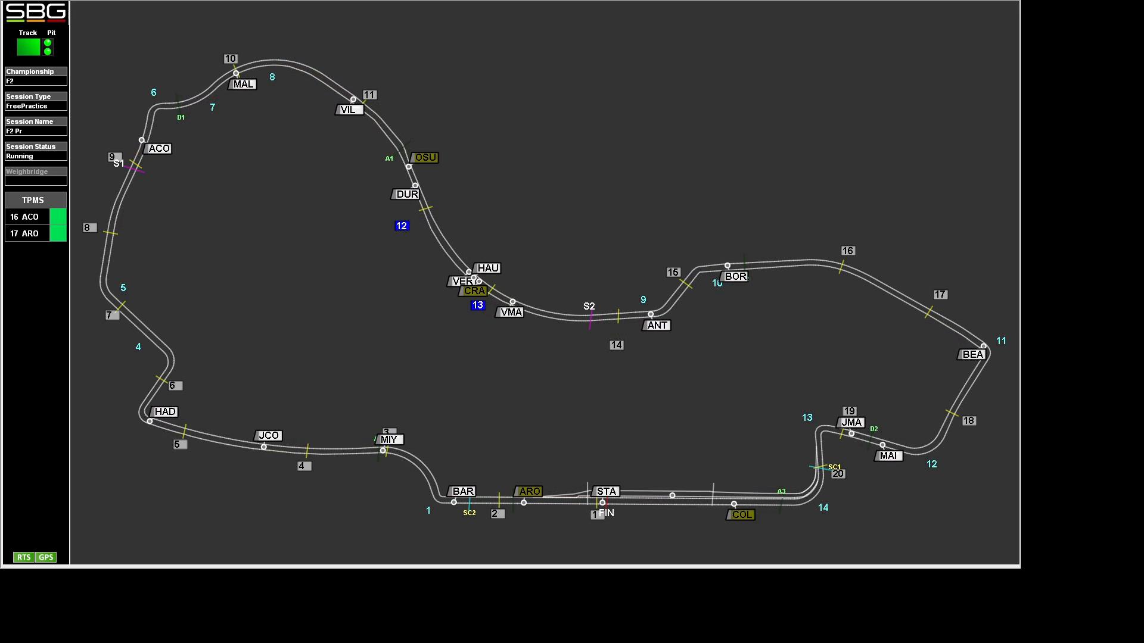Click the FIN finish line label
Viewport: 1144px width, 643px height.
607,513
